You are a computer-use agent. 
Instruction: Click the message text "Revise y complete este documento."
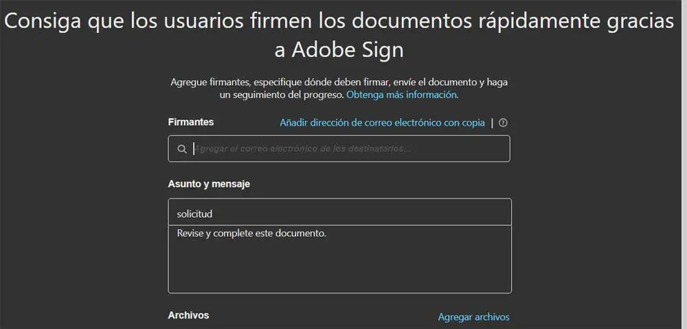tap(251, 234)
